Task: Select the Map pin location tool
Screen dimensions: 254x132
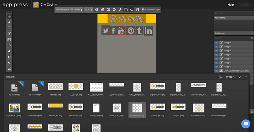Action: point(9,63)
